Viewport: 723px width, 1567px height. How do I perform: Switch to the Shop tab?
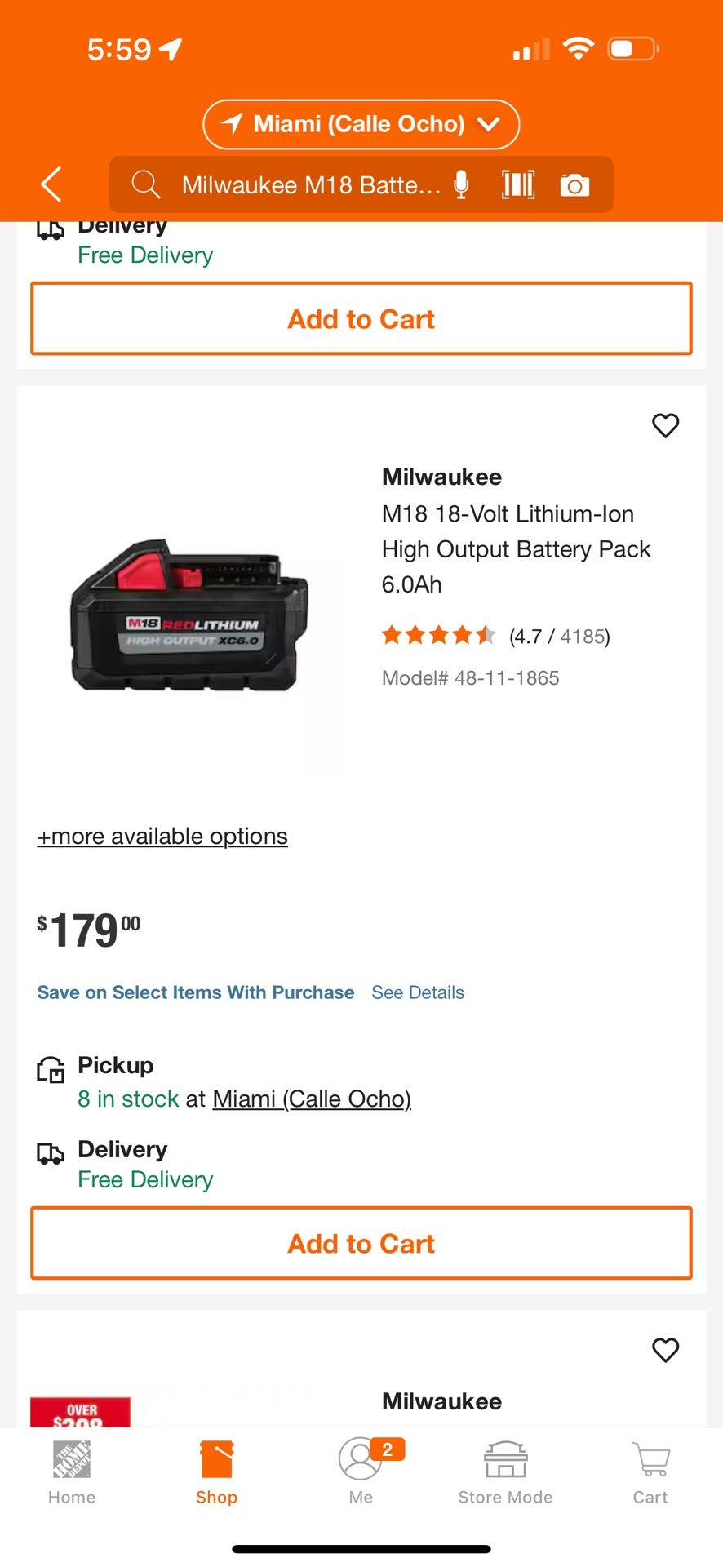tap(216, 1472)
